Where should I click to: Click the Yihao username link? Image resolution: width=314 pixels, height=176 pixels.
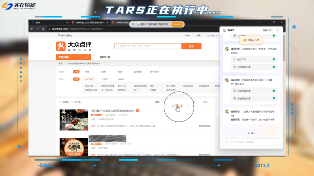click(x=187, y=36)
